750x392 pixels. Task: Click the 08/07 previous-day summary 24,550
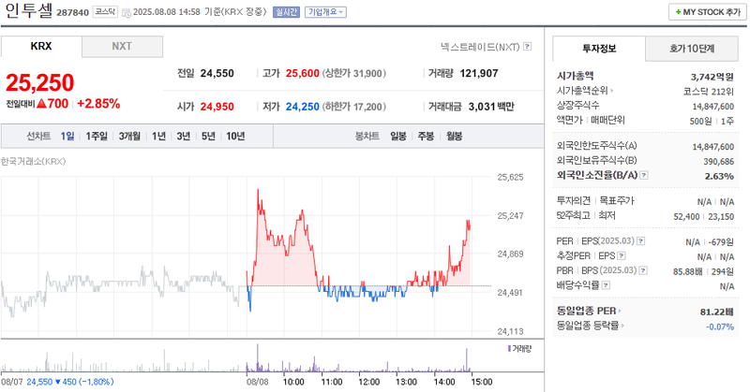pyautogui.click(x=39, y=382)
